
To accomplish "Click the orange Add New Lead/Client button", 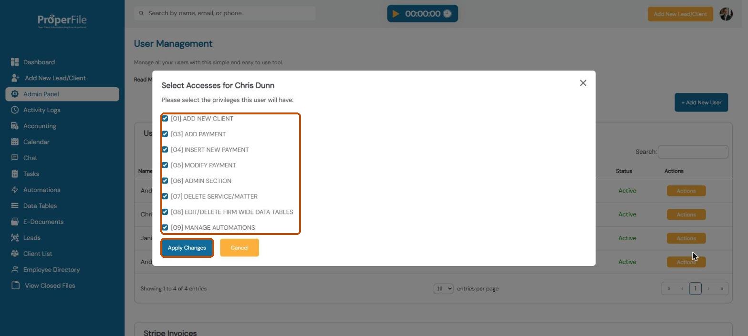I will tap(680, 14).
